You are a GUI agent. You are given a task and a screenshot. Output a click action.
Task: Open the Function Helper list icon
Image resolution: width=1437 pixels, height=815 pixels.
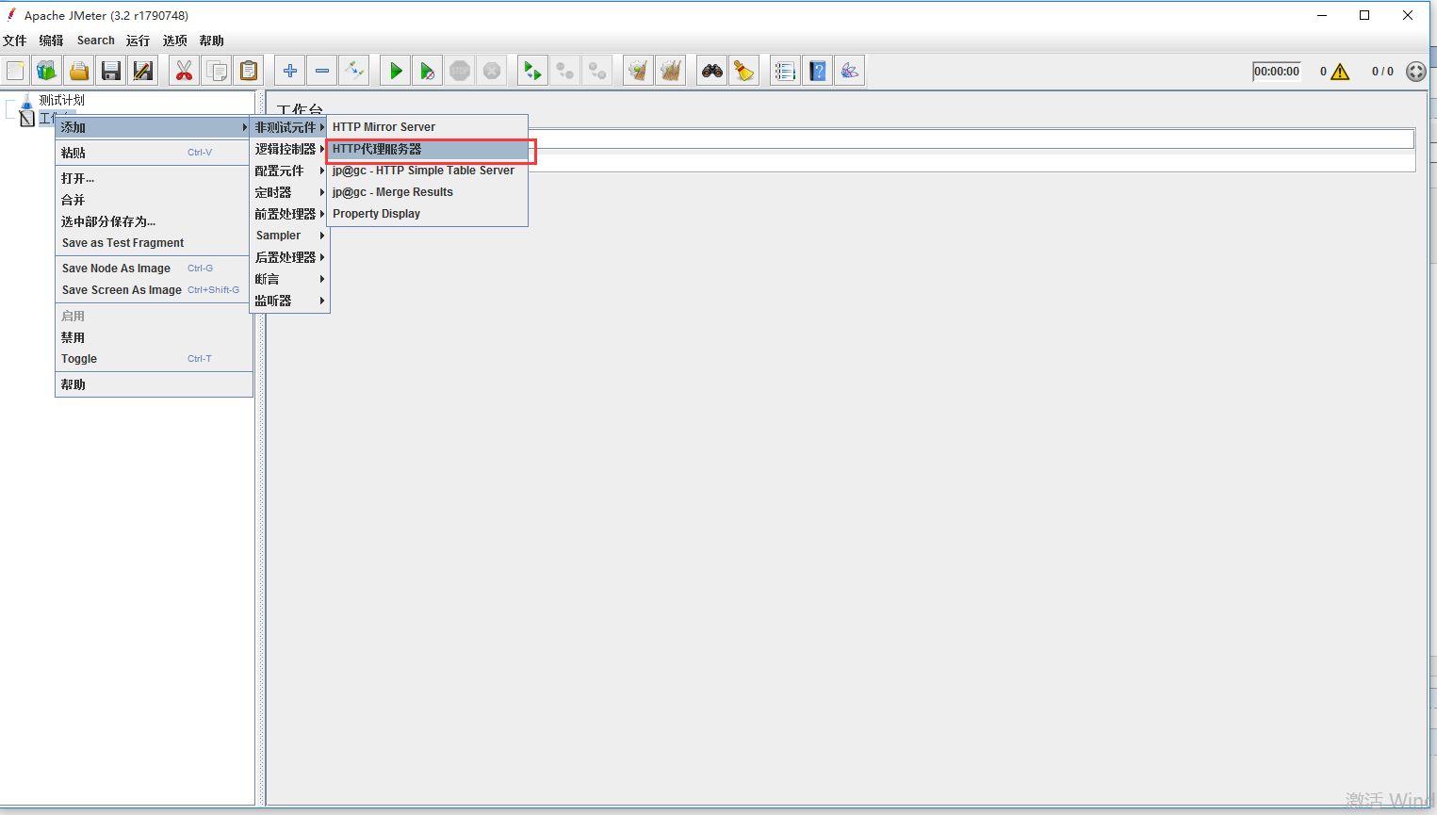[x=785, y=71]
